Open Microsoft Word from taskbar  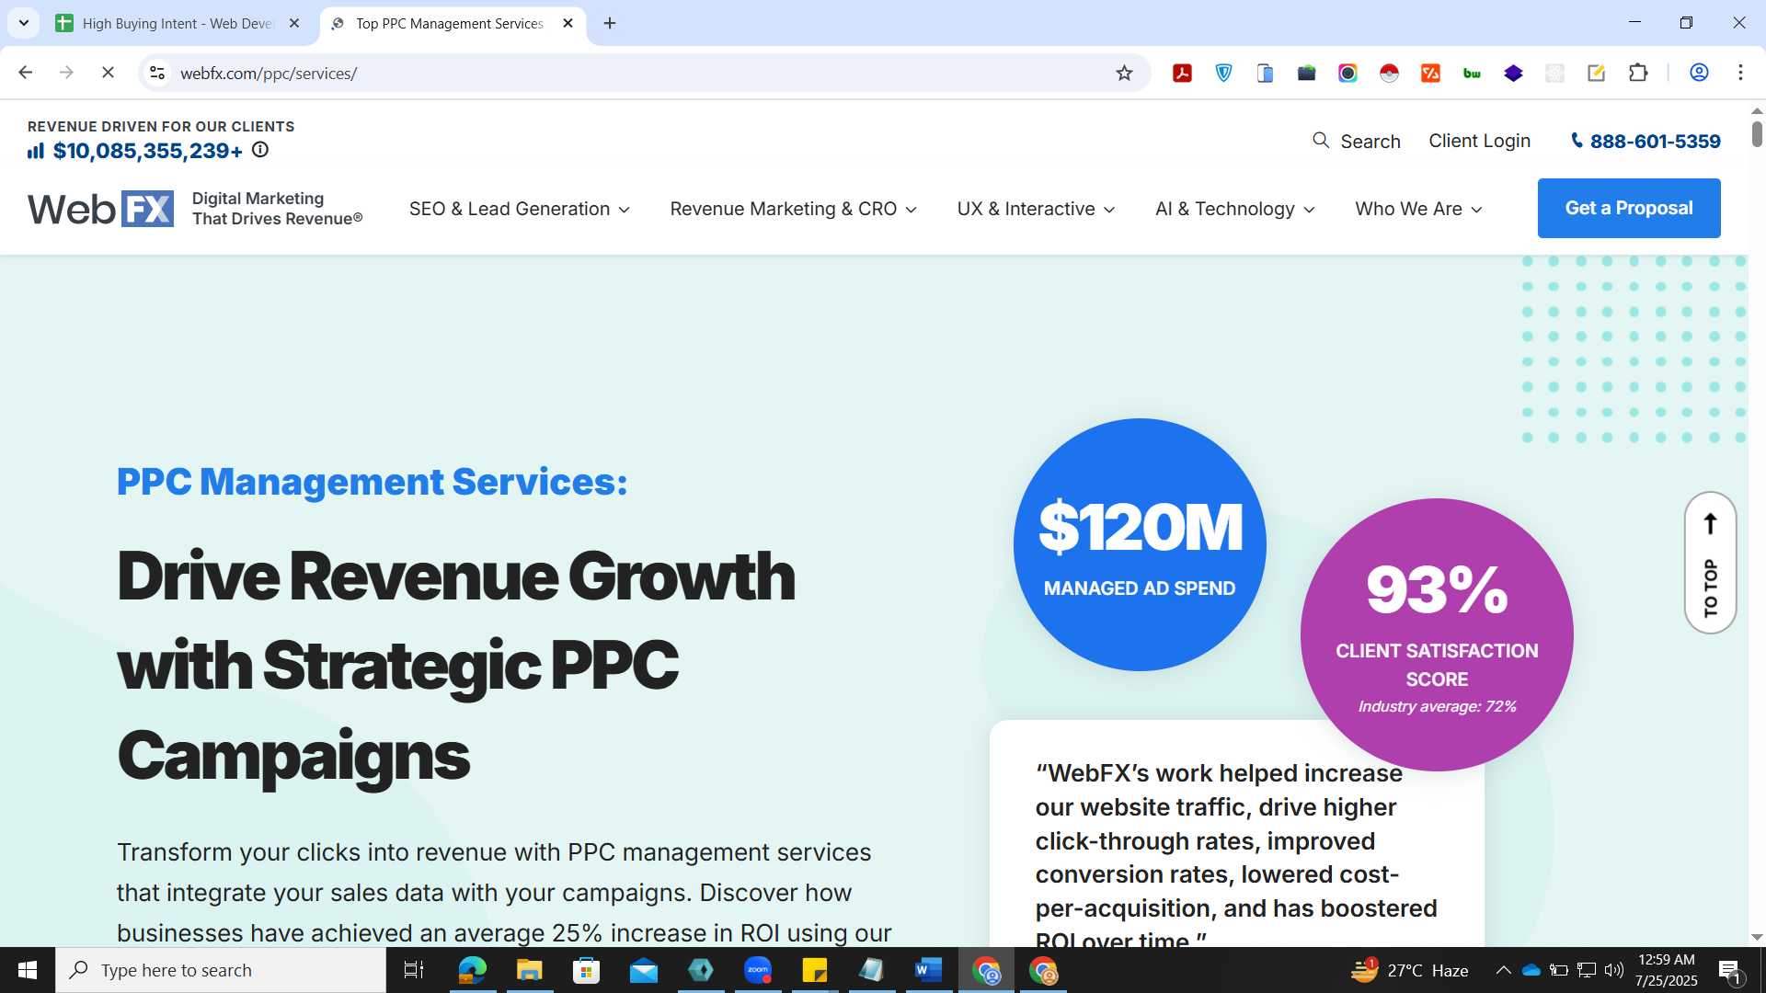(x=929, y=970)
